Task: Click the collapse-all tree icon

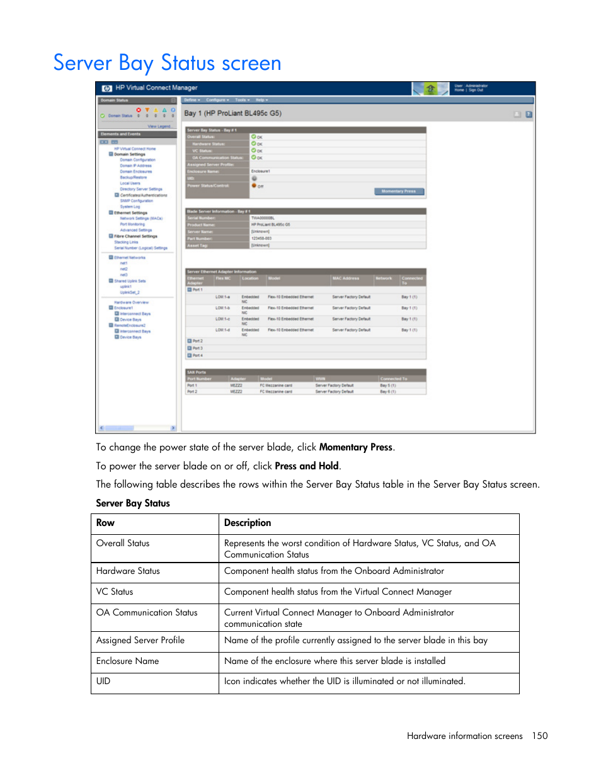Action: pos(115,142)
